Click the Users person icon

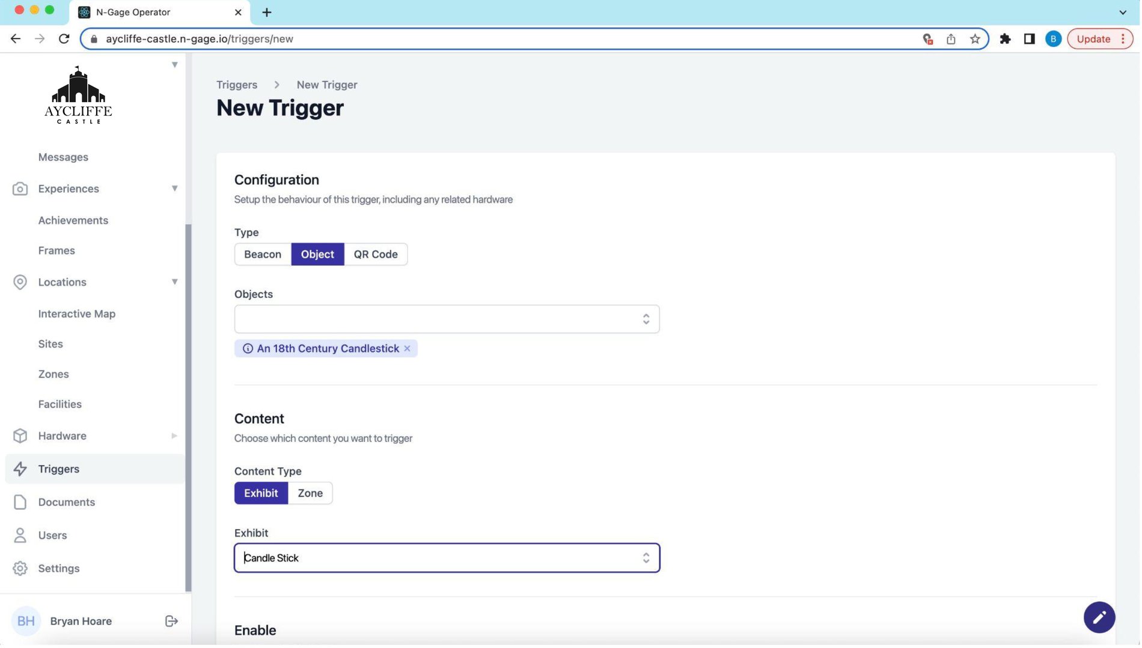(20, 536)
